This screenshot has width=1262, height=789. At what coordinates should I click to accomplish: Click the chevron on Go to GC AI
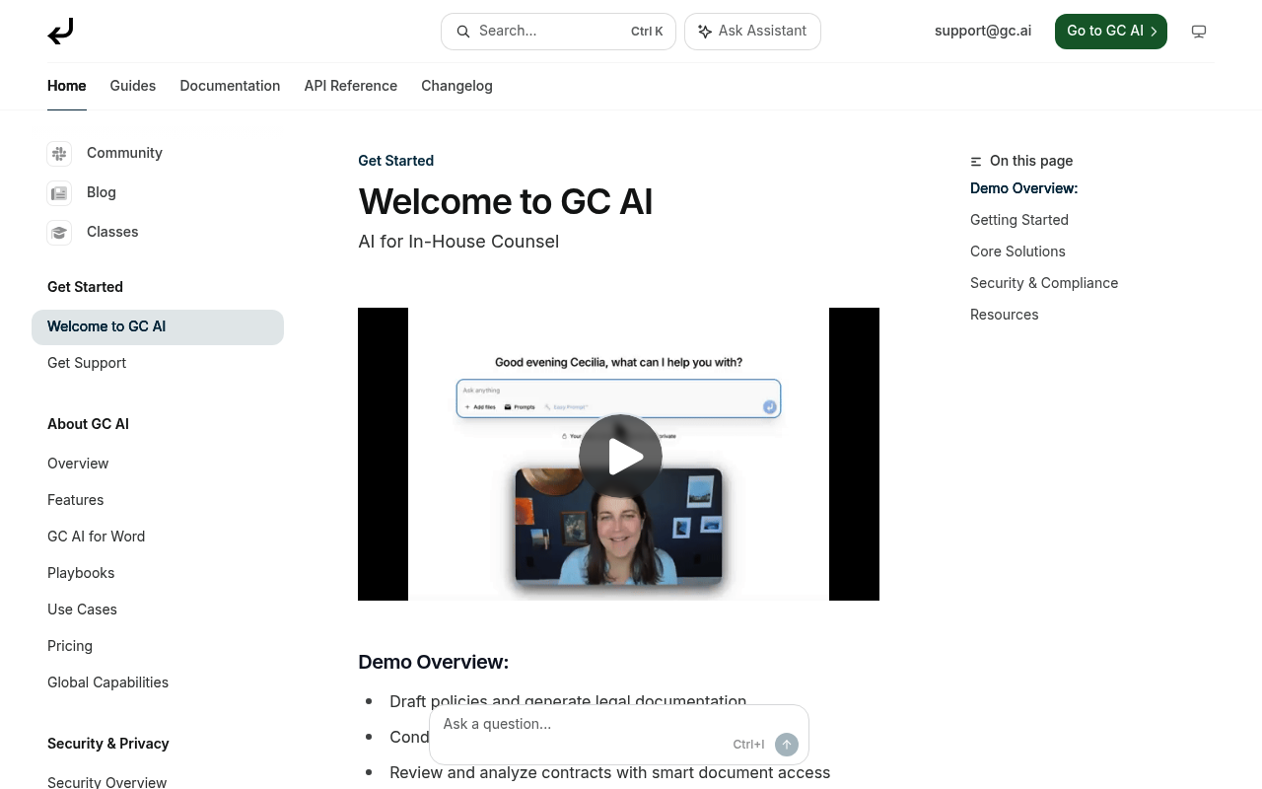pos(1154,32)
